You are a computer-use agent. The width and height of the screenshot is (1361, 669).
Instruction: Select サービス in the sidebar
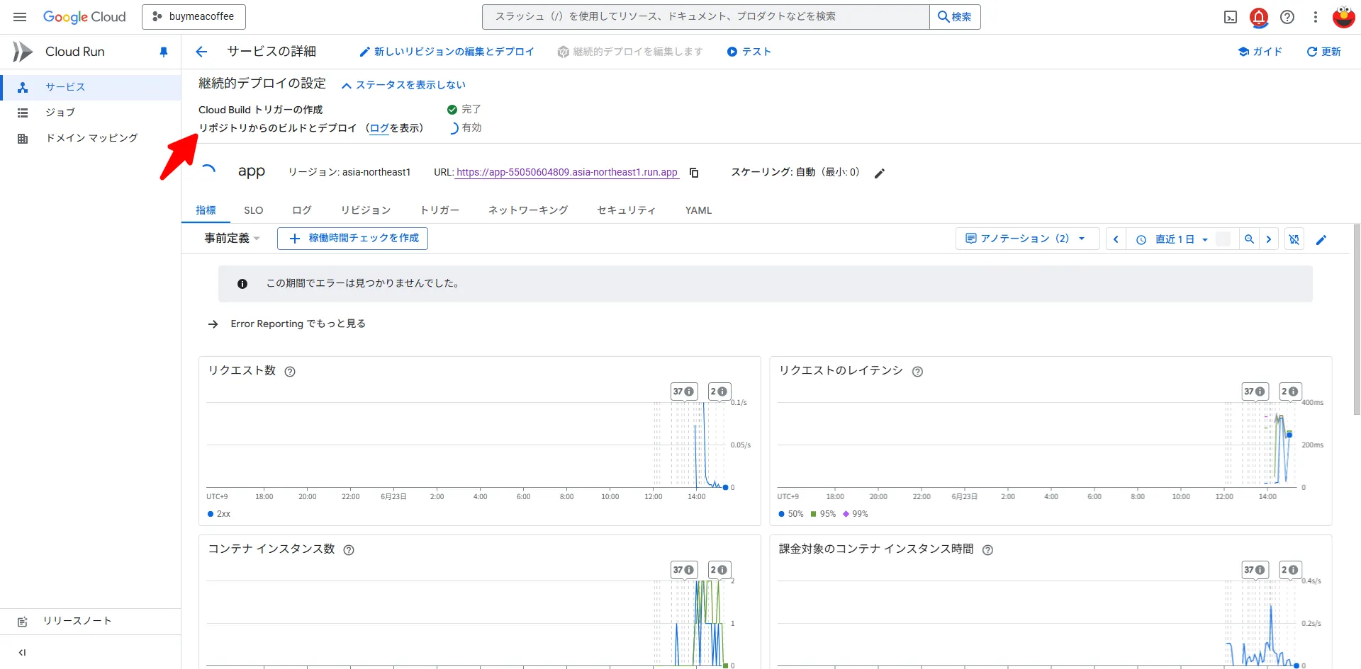[91, 87]
